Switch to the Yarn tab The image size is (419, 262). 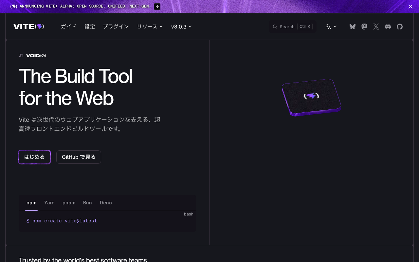point(49,203)
